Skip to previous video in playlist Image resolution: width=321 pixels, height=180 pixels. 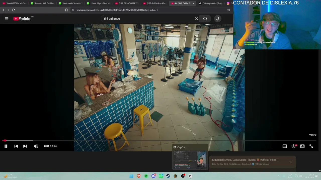(16, 146)
